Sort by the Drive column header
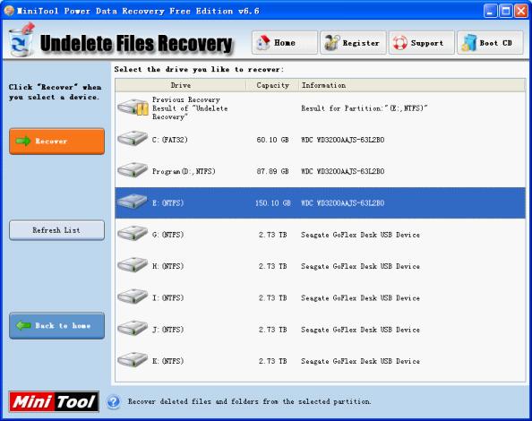Viewport: 532px width, 421px height. tap(181, 85)
